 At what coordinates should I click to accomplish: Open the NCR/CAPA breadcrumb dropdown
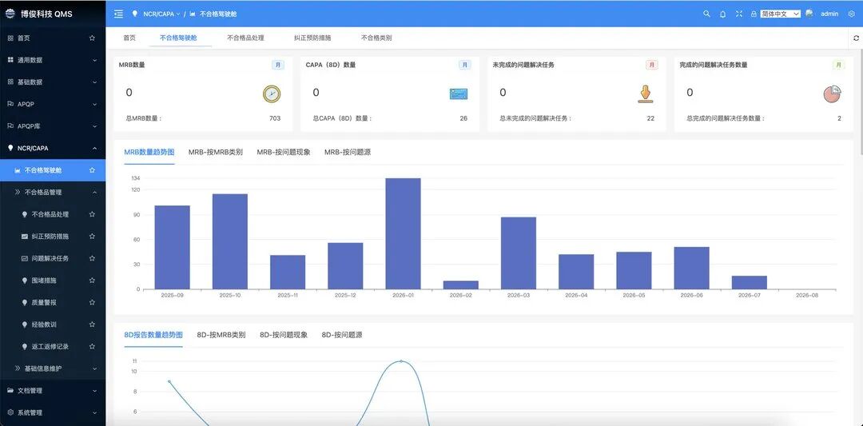click(x=161, y=14)
